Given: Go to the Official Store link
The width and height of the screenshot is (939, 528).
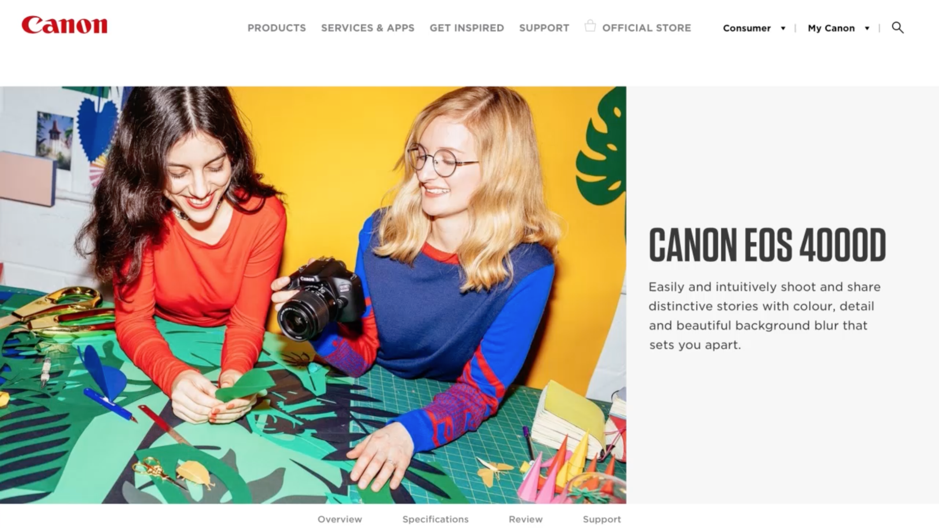Looking at the screenshot, I should pyautogui.click(x=646, y=28).
